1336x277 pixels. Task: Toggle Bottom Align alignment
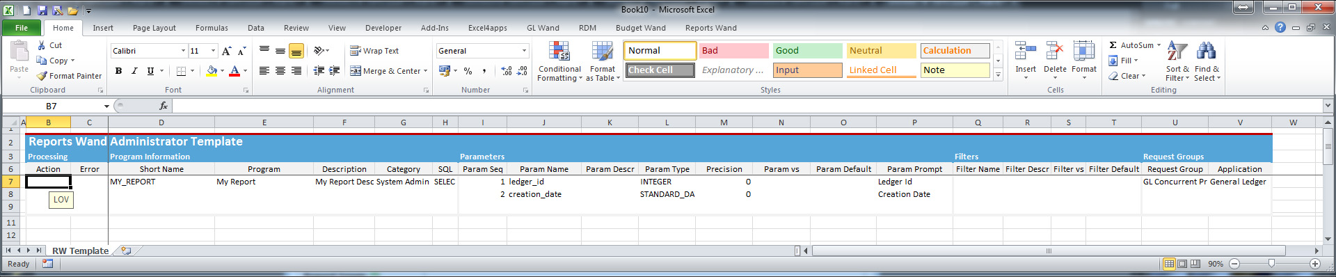[x=296, y=51]
